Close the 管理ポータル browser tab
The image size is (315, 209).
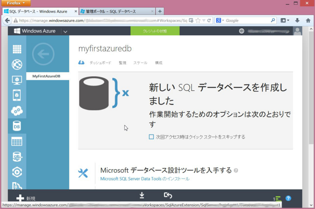[x=152, y=11]
